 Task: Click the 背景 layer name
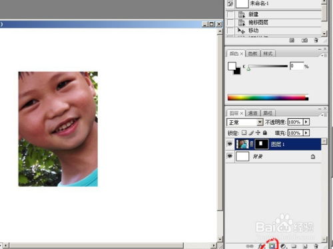(x=258, y=157)
